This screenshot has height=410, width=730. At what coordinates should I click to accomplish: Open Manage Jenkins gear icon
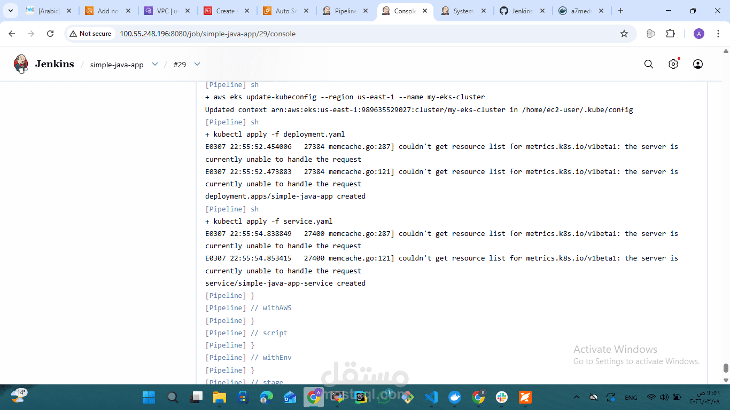pos(673,64)
